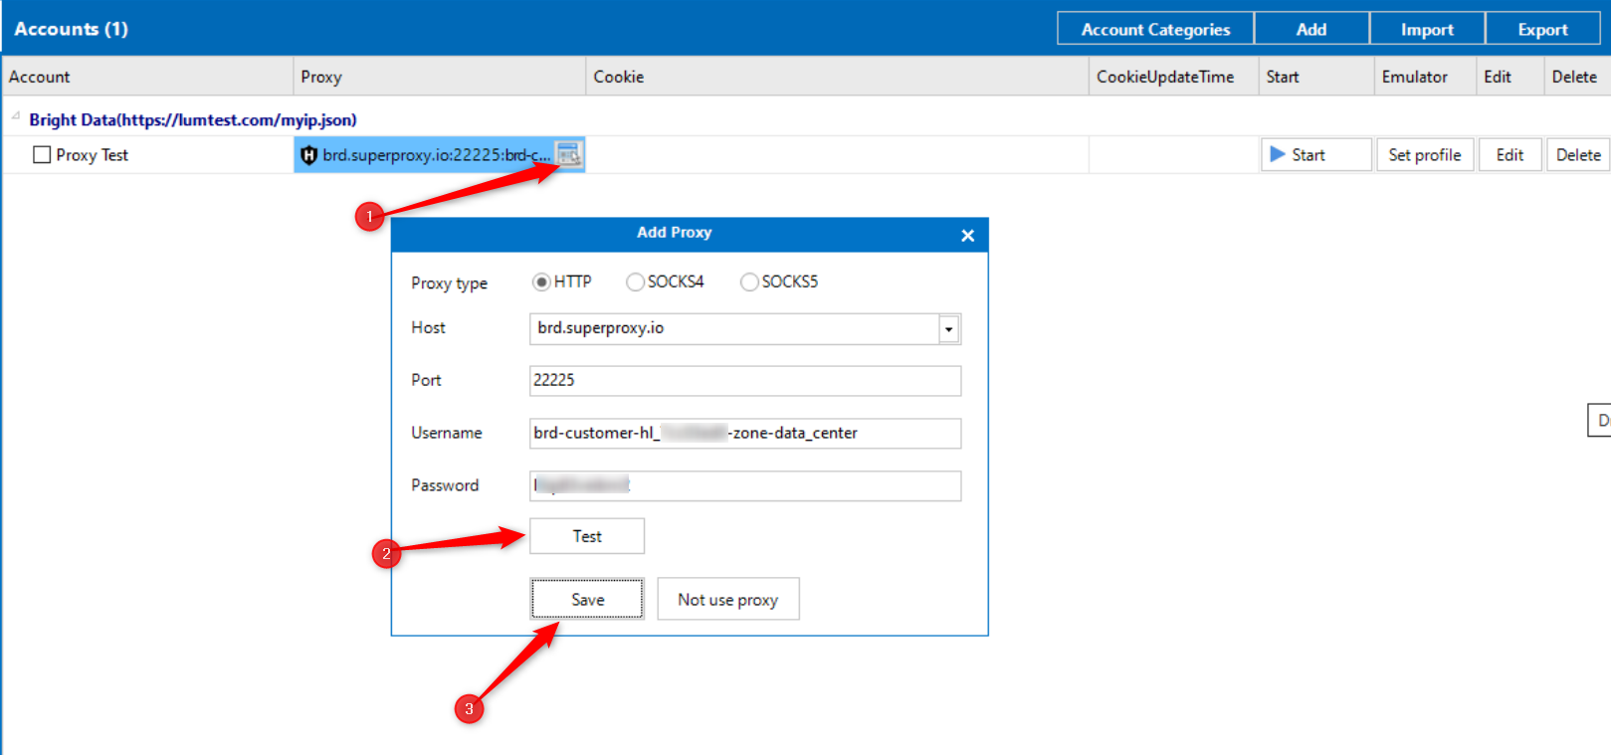Viewport: 1611px width, 755px height.
Task: Focus the Port input field
Action: coord(744,380)
